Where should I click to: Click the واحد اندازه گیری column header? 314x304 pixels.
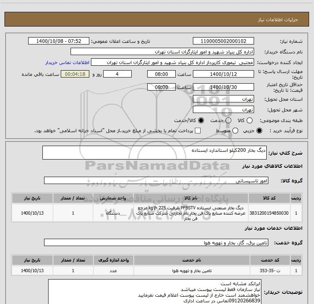(x=113, y=260)
